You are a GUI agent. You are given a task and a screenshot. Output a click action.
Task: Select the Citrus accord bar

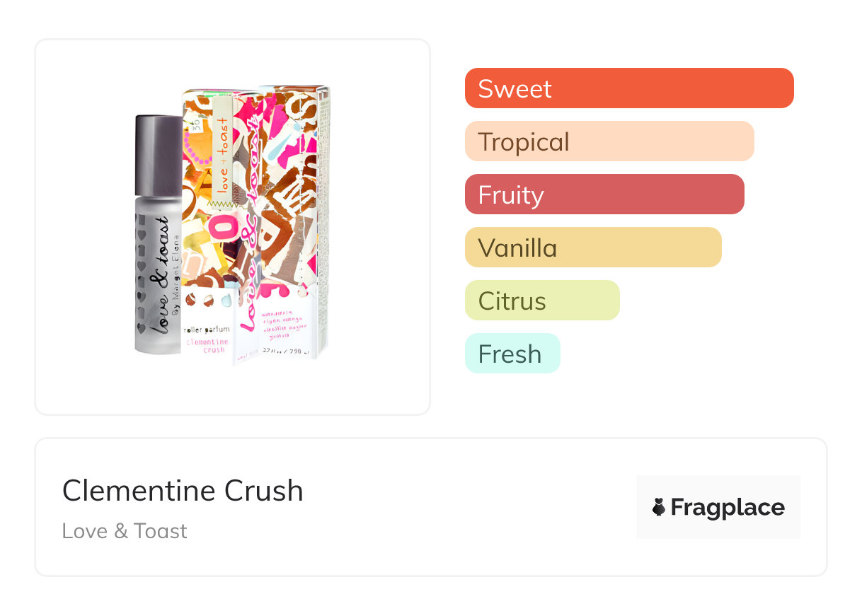click(541, 301)
